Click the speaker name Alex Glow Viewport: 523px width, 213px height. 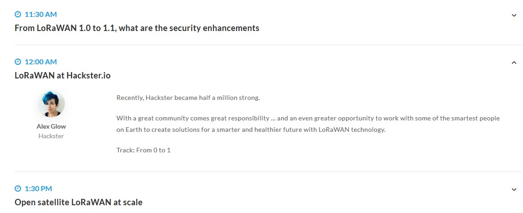click(51, 127)
